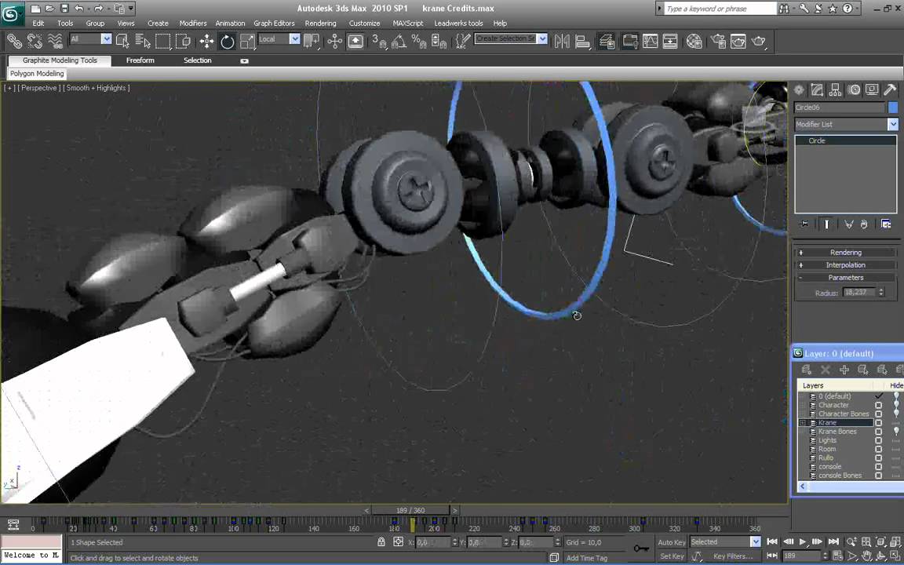The width and height of the screenshot is (904, 565).
Task: Make the Rullo layer current
Action: pos(879,457)
